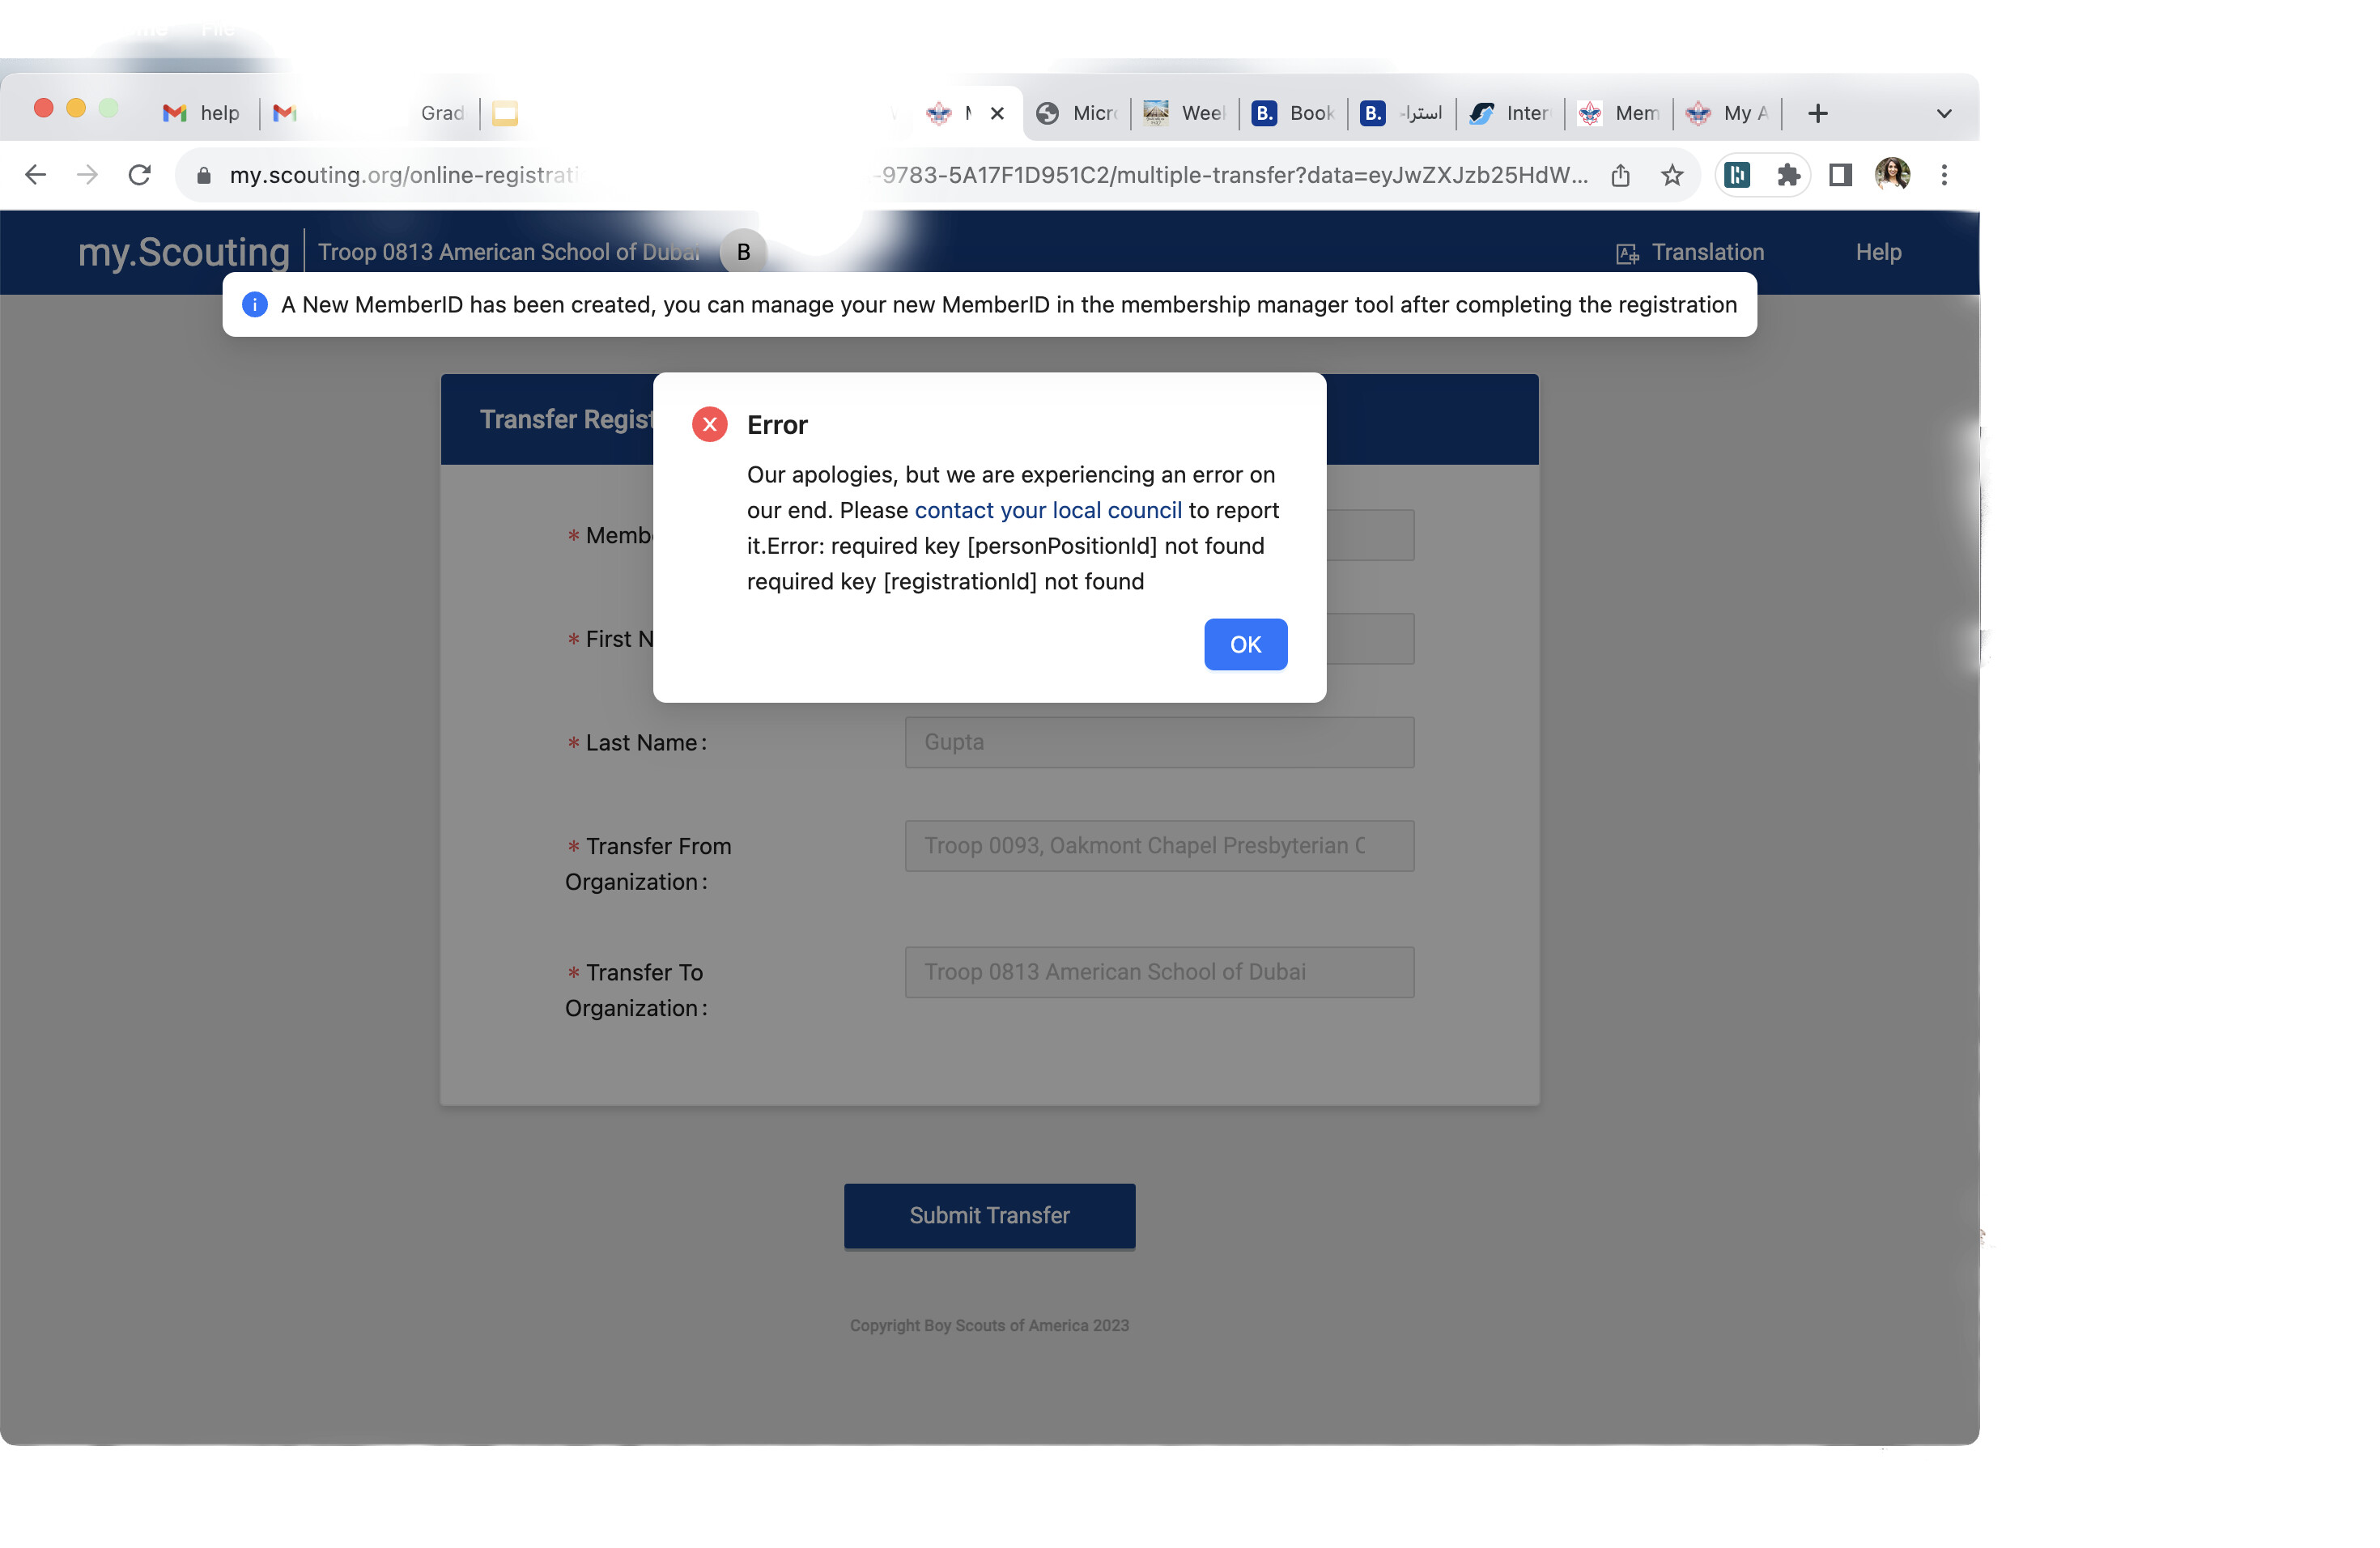
Task: Switch to the My A scouting tab
Action: [1728, 113]
